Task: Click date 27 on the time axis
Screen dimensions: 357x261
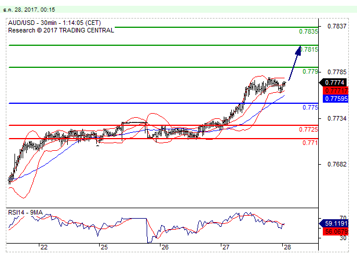Action: click(x=225, y=247)
